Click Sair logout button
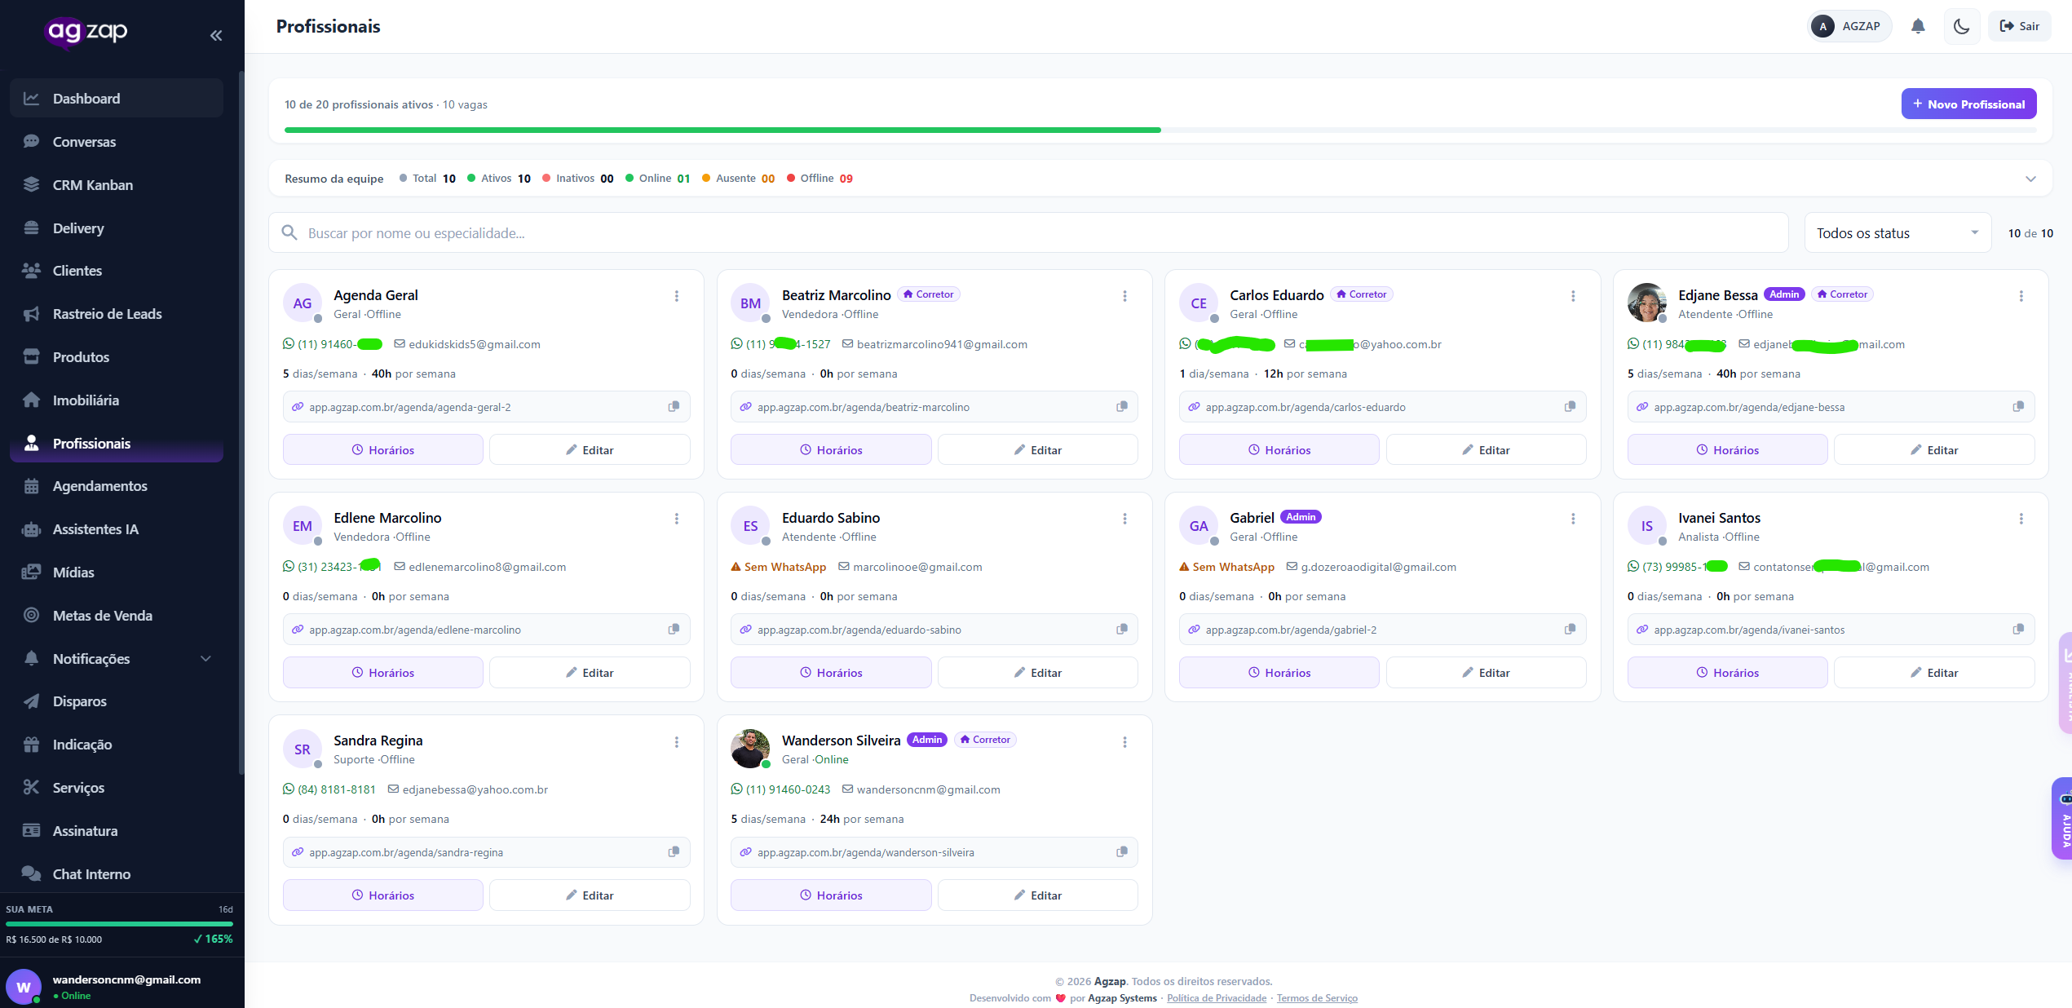2072x1008 pixels. [2019, 26]
